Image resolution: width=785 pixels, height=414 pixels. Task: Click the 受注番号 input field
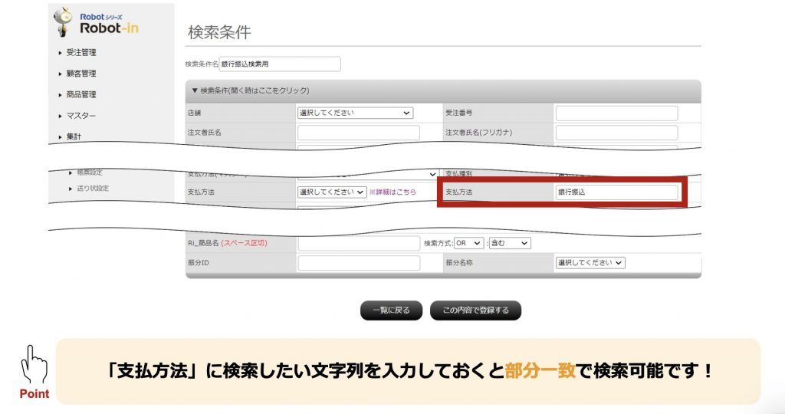(616, 113)
